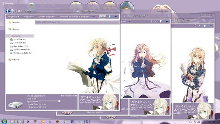Screen dimensions: 220x124
Task: Open view options dropdown arrow in rightmost window
Action: coord(199,26)
